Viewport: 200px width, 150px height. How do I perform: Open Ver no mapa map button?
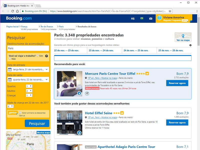coord(183,37)
